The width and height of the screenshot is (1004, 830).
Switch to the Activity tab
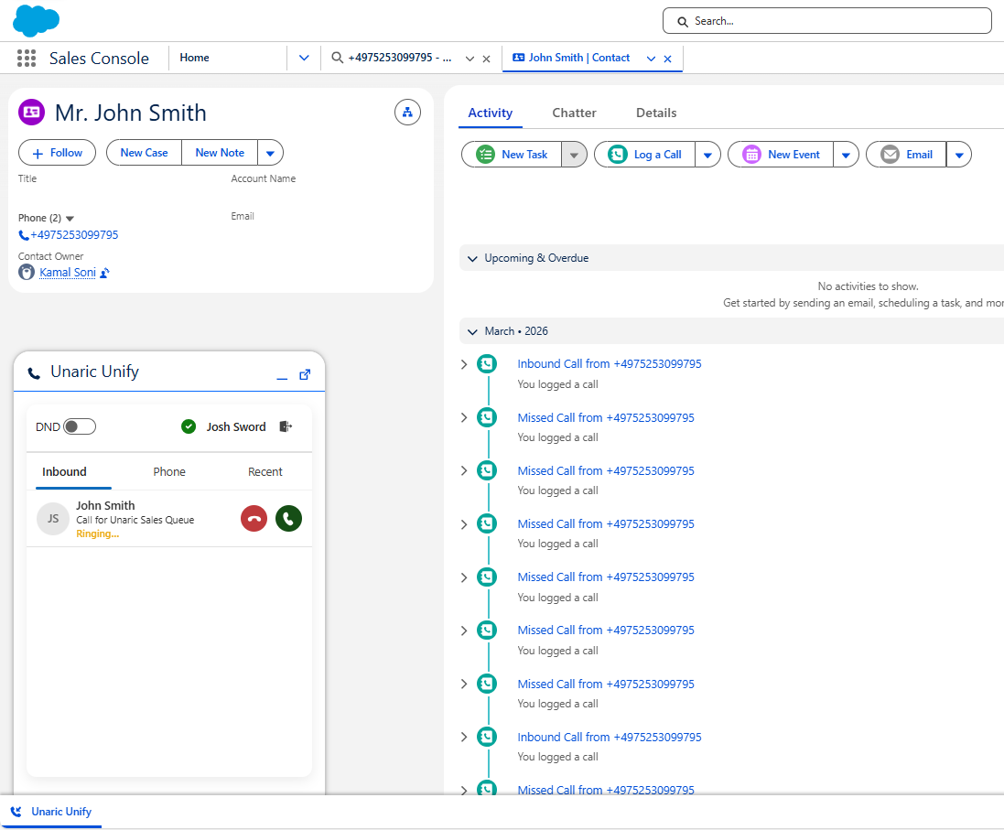click(491, 113)
